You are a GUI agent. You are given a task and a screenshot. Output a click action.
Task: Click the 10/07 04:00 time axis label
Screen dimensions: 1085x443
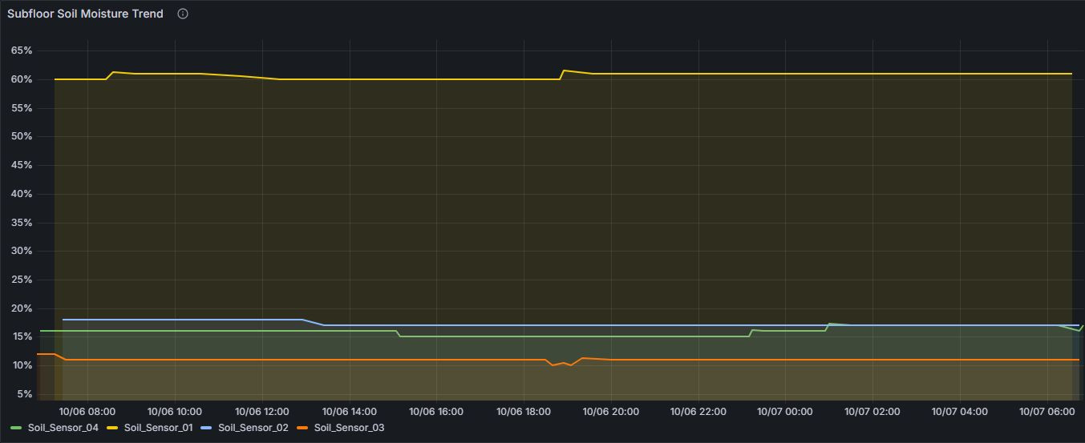coord(960,412)
